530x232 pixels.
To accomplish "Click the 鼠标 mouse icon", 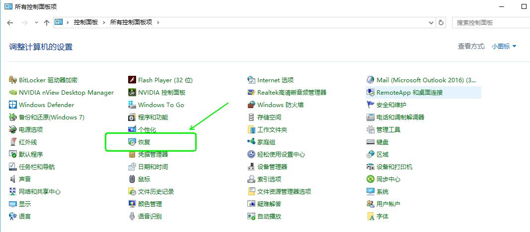I will (x=132, y=179).
